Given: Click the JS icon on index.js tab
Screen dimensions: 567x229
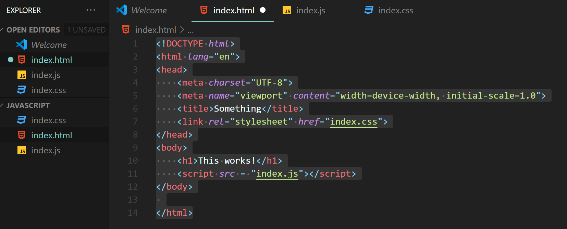Looking at the screenshot, I should (x=287, y=11).
